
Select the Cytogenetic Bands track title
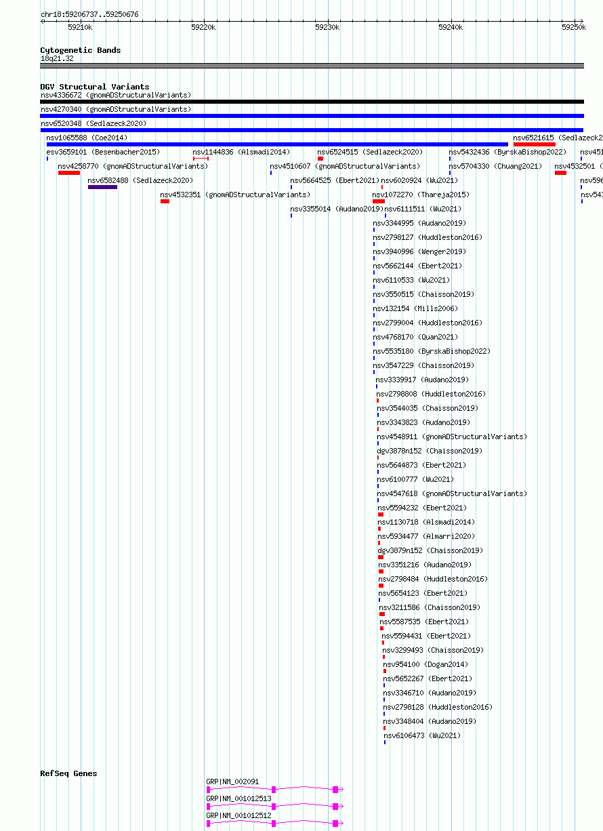[x=81, y=50]
